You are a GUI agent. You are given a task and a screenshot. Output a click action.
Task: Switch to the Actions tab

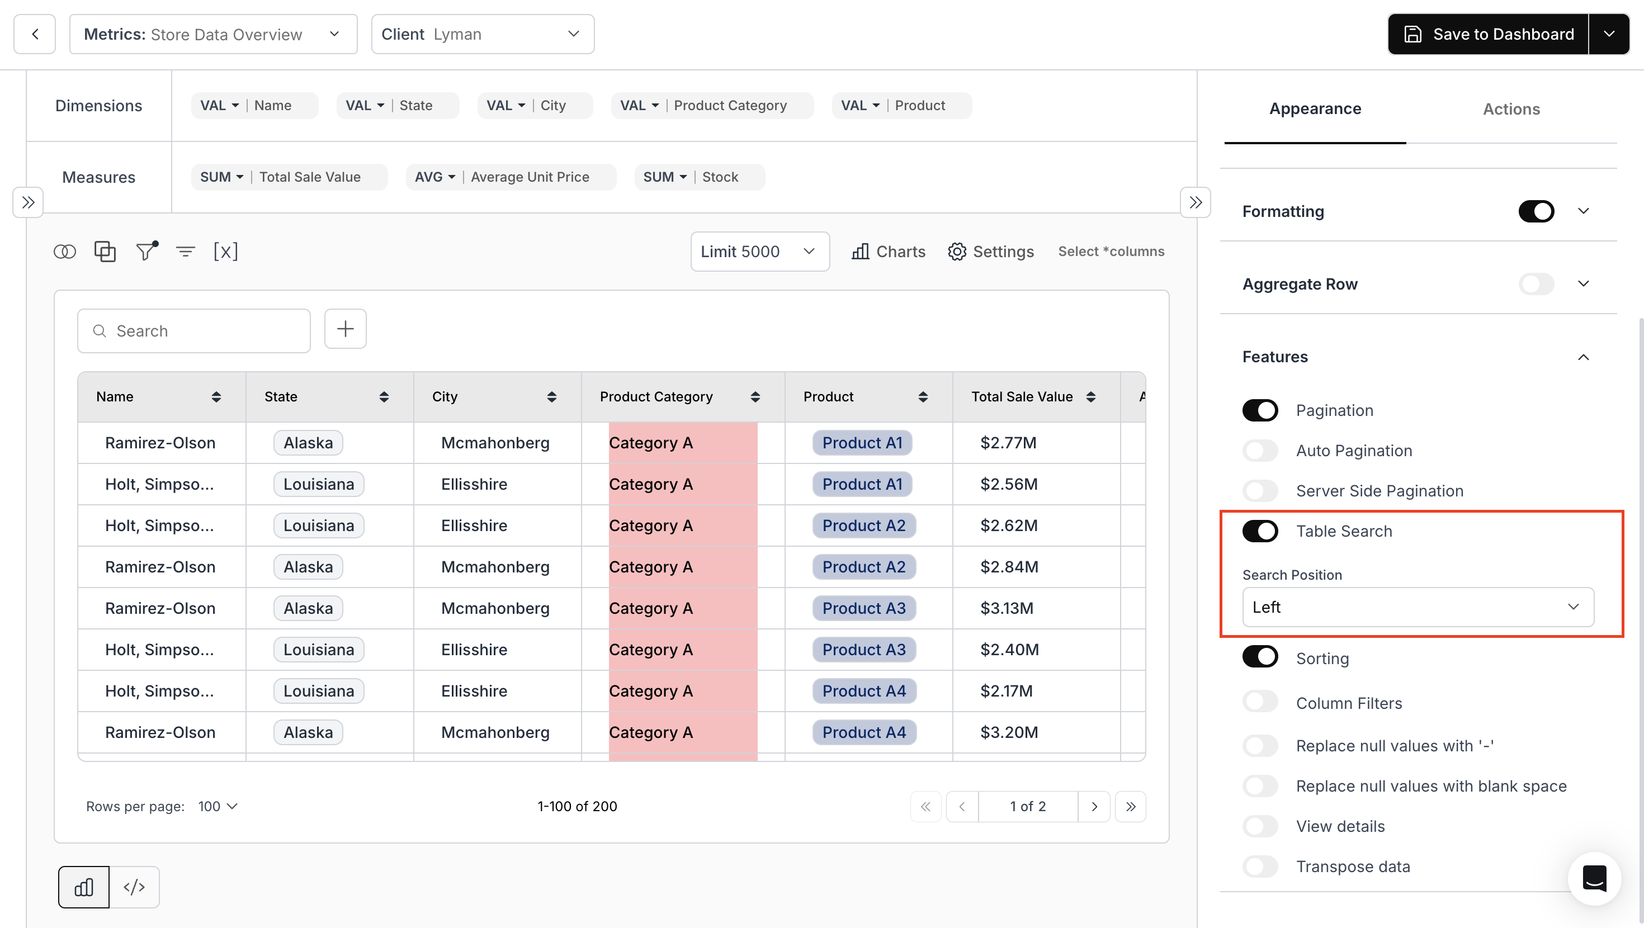[1510, 109]
